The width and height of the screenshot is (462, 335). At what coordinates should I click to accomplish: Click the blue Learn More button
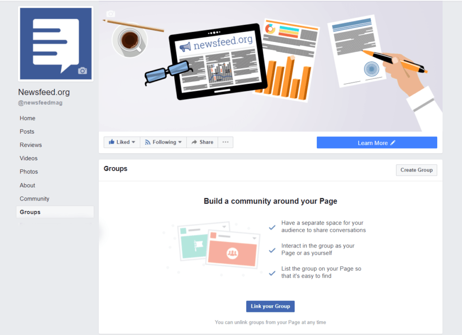377,143
